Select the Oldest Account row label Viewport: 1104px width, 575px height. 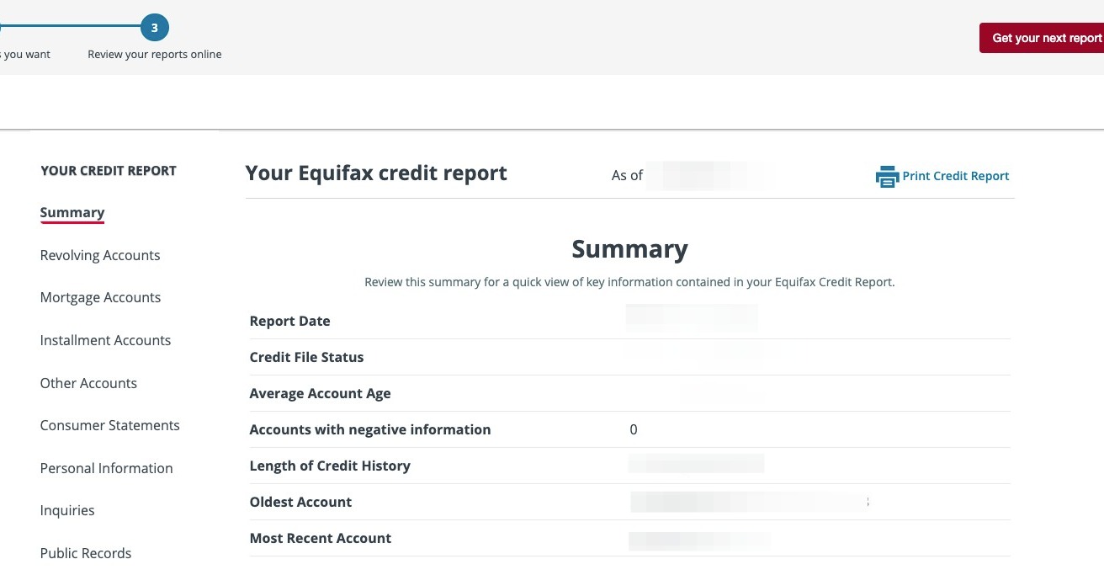point(300,503)
